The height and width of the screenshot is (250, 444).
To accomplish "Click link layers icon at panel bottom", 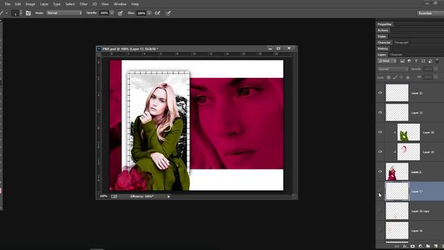I will (x=397, y=247).
